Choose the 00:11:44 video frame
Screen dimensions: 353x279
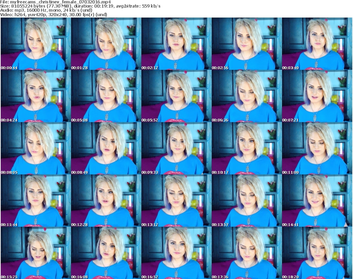pos(36,201)
